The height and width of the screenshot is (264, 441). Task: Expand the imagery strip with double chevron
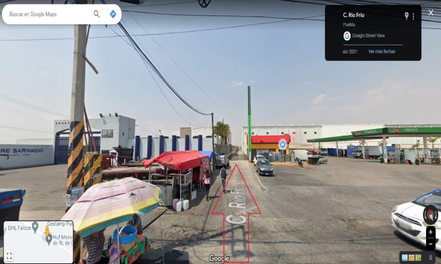tap(431, 257)
